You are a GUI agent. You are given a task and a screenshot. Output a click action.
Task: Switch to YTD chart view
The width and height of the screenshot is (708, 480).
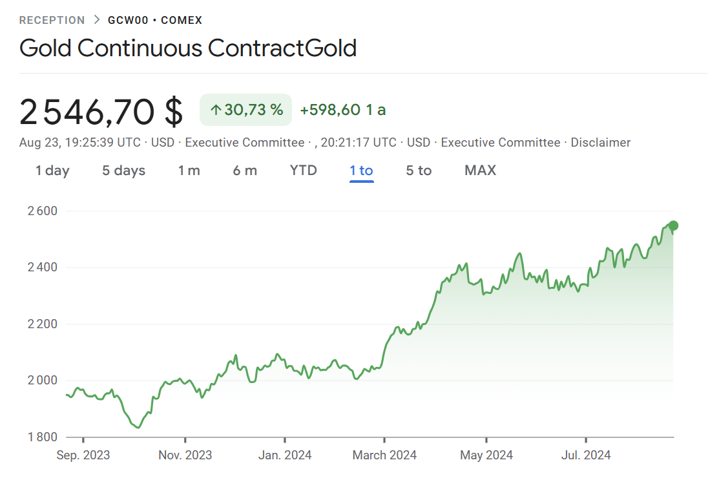(x=303, y=171)
